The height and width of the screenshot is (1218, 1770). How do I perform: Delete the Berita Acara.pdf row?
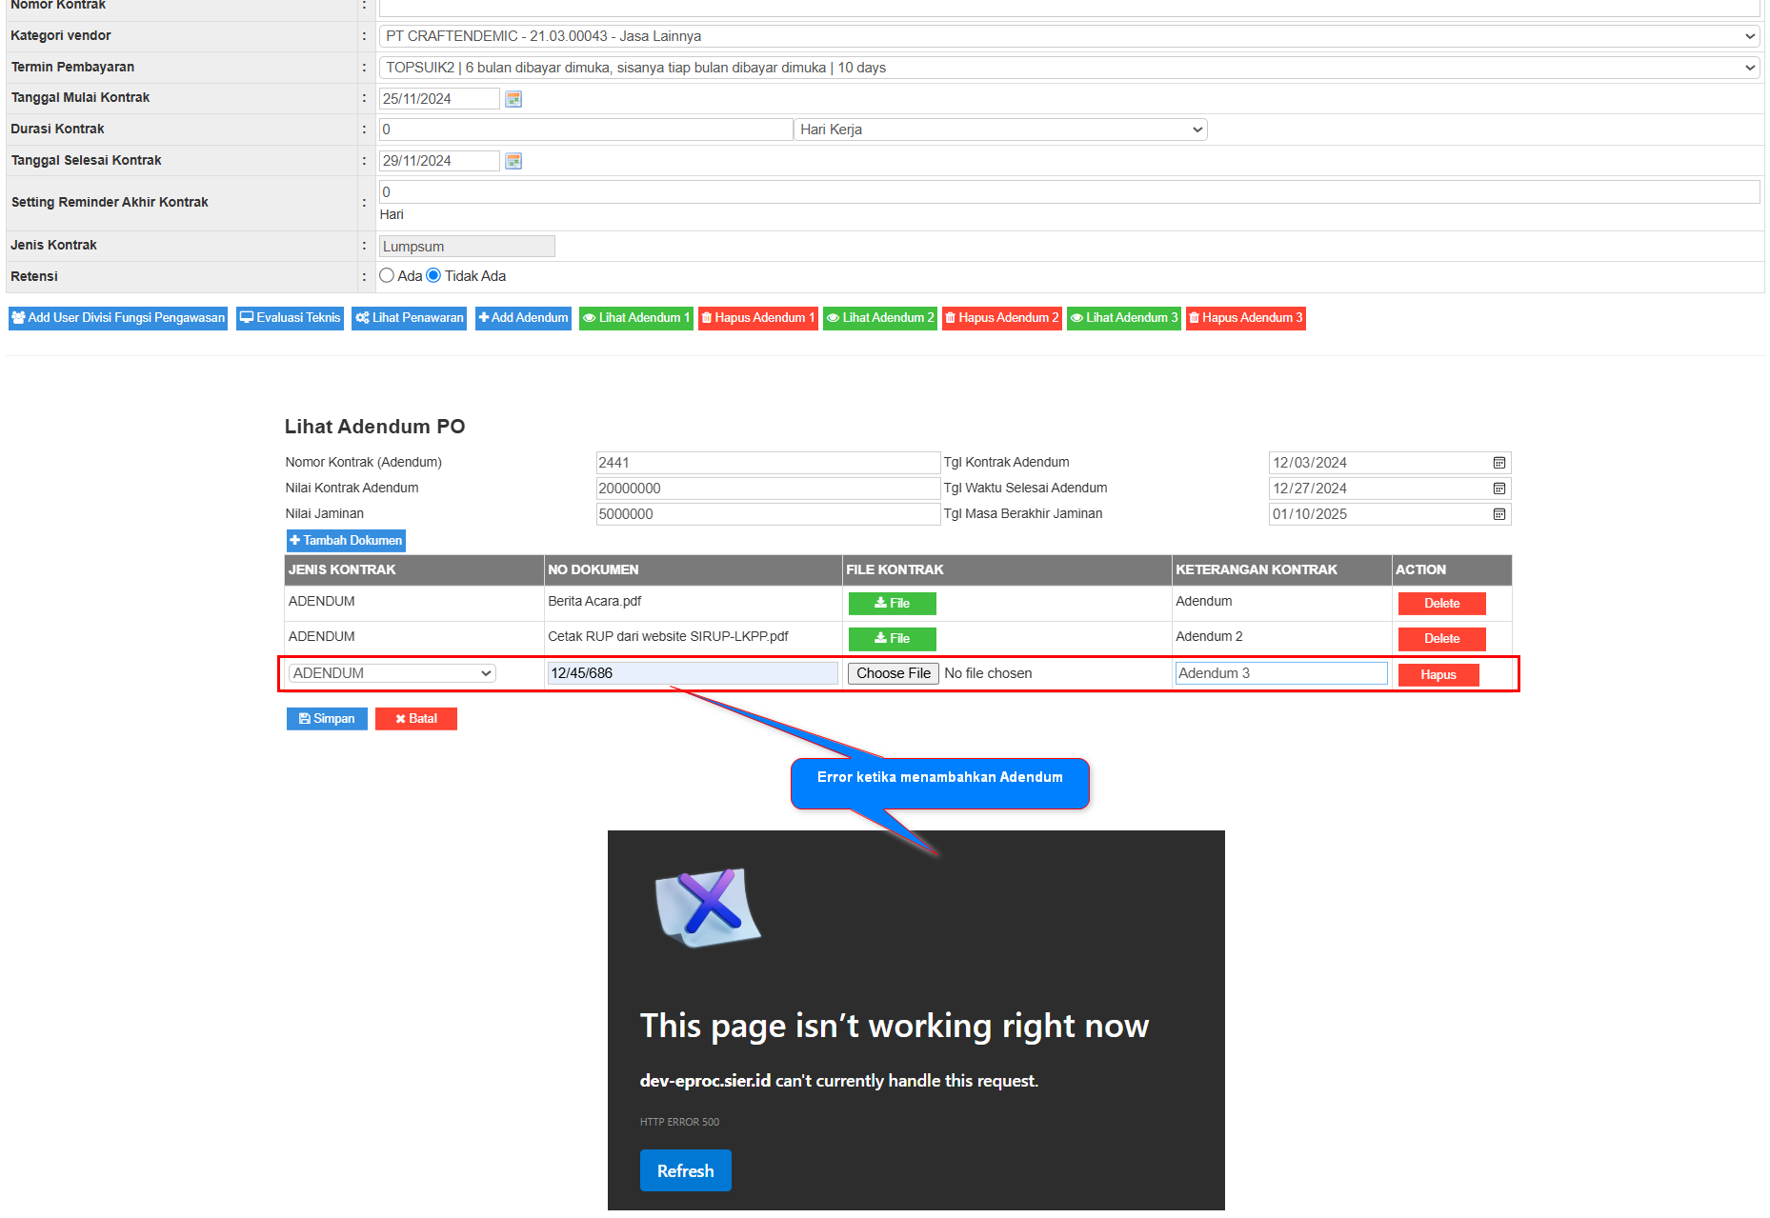pyautogui.click(x=1441, y=604)
